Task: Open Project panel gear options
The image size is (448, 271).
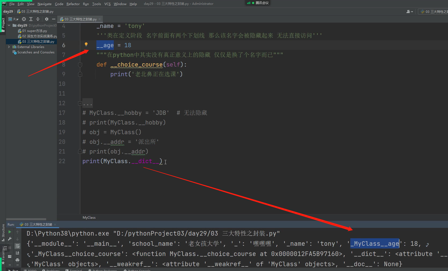Action: pos(47,19)
